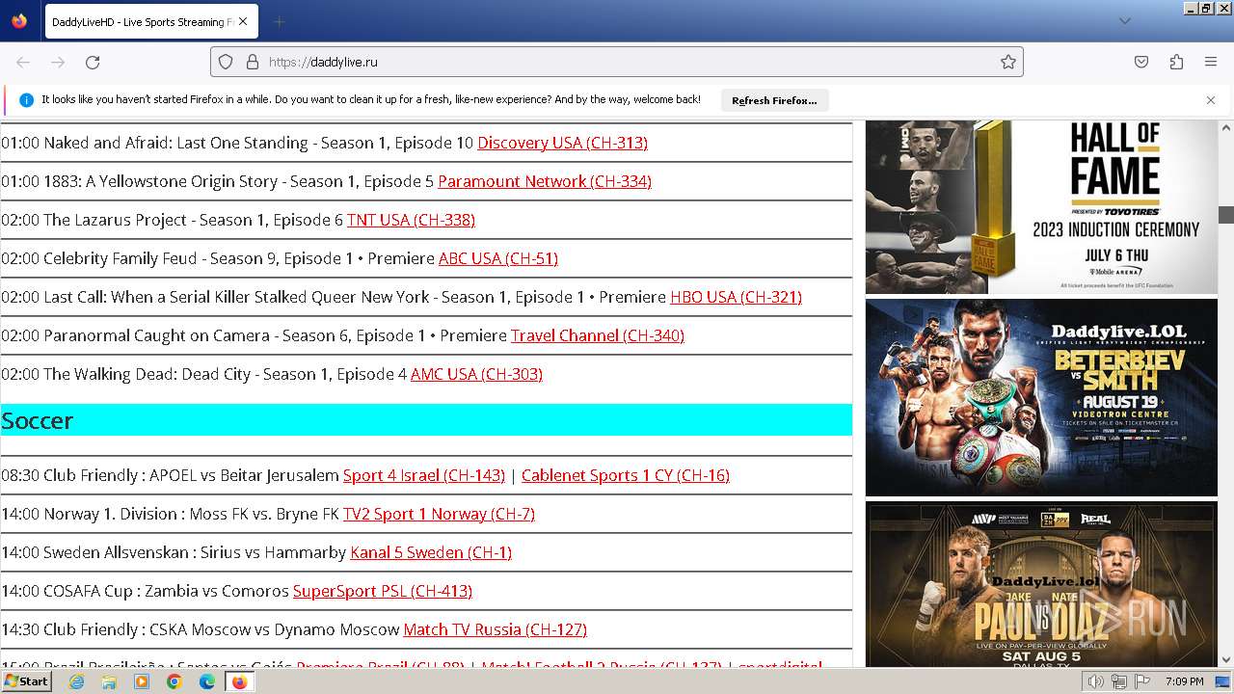Close the DaddyLiveHD tab

[x=244, y=21]
